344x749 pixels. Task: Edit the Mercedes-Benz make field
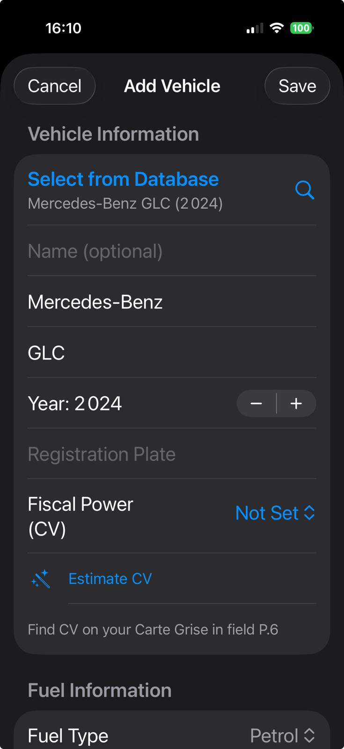tap(172, 302)
